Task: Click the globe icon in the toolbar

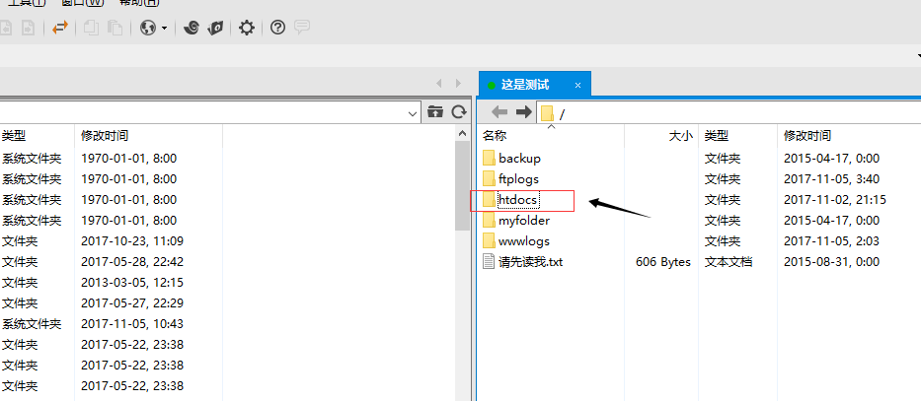Action: click(148, 28)
